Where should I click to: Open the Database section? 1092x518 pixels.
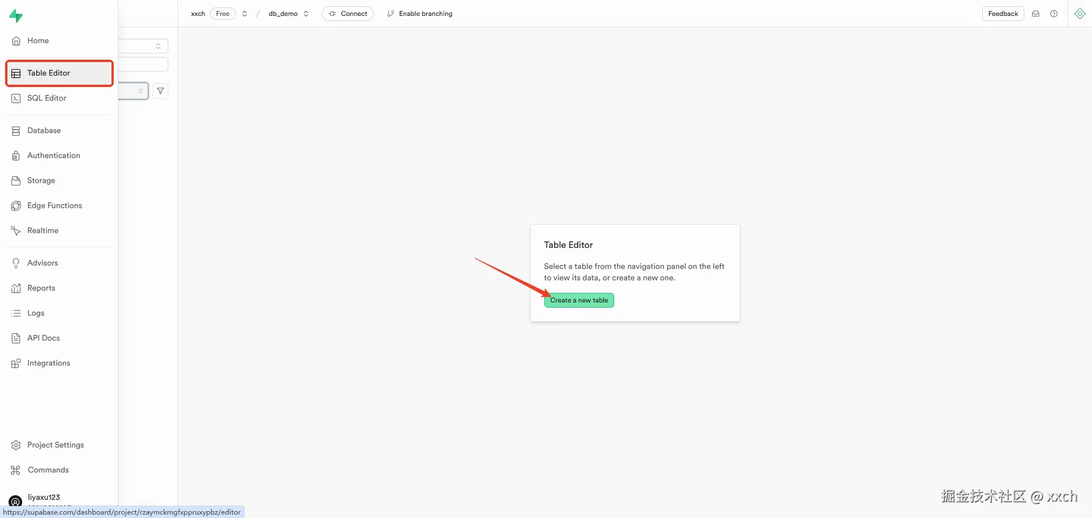[x=59, y=131]
